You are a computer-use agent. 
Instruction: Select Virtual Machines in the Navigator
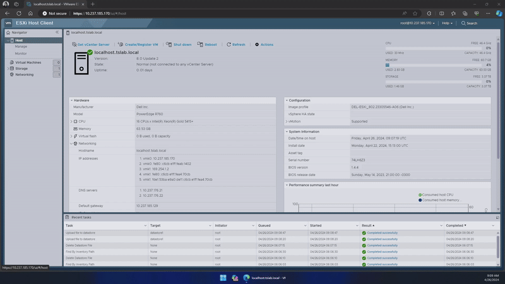pos(28,62)
